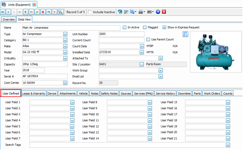Viewport: 244px width, 151px height.
Task: Click the printer icon
Action: pyautogui.click(x=140, y=12)
